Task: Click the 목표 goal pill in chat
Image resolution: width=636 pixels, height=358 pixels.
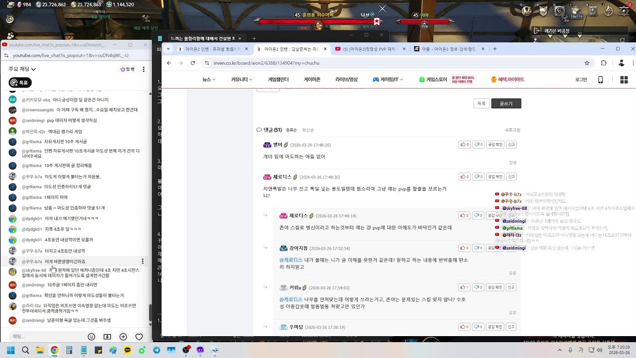Action: point(20,83)
